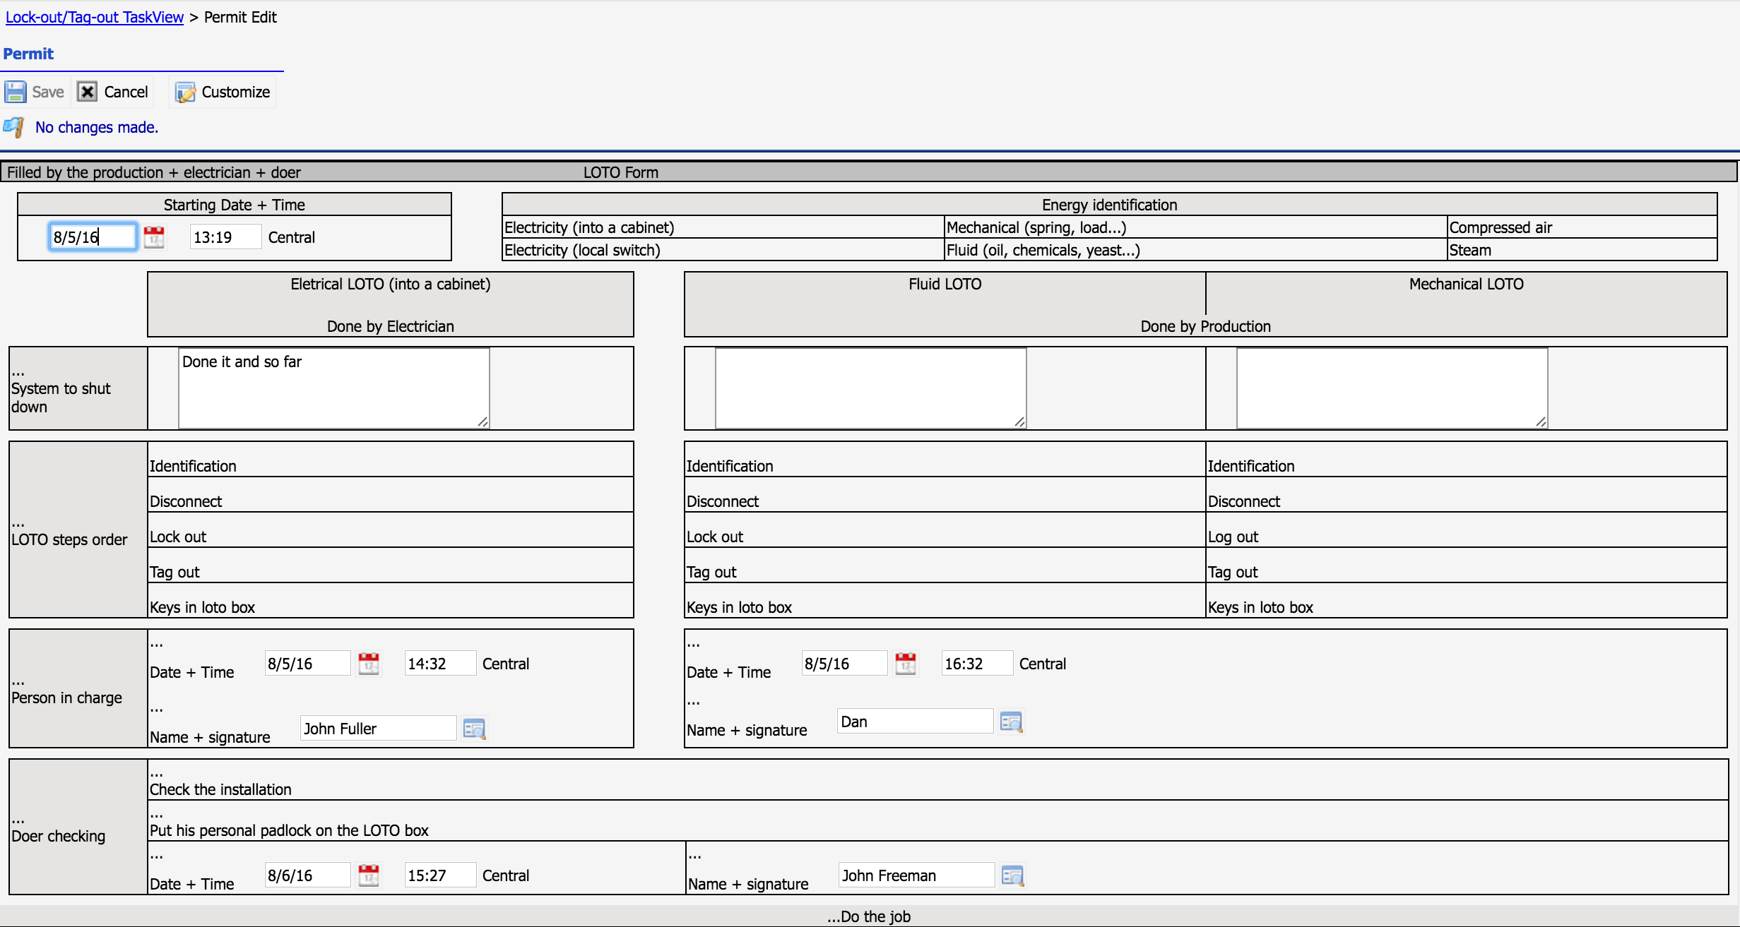
Task: Click the Starting Date field 8/5/16
Action: pyautogui.click(x=92, y=237)
